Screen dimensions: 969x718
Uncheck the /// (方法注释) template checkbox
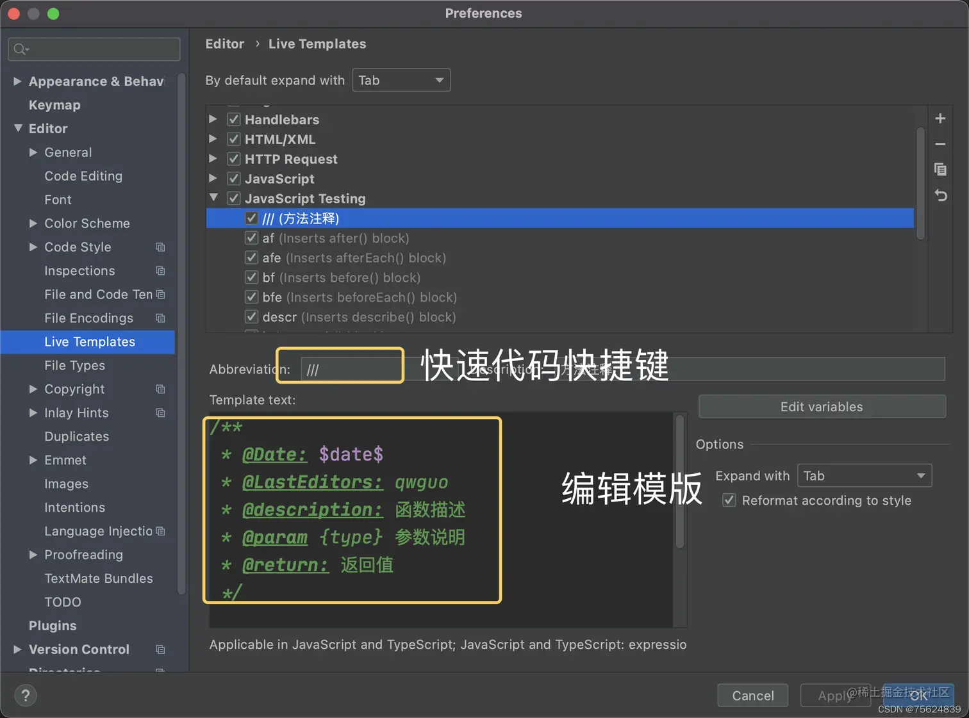pos(252,218)
